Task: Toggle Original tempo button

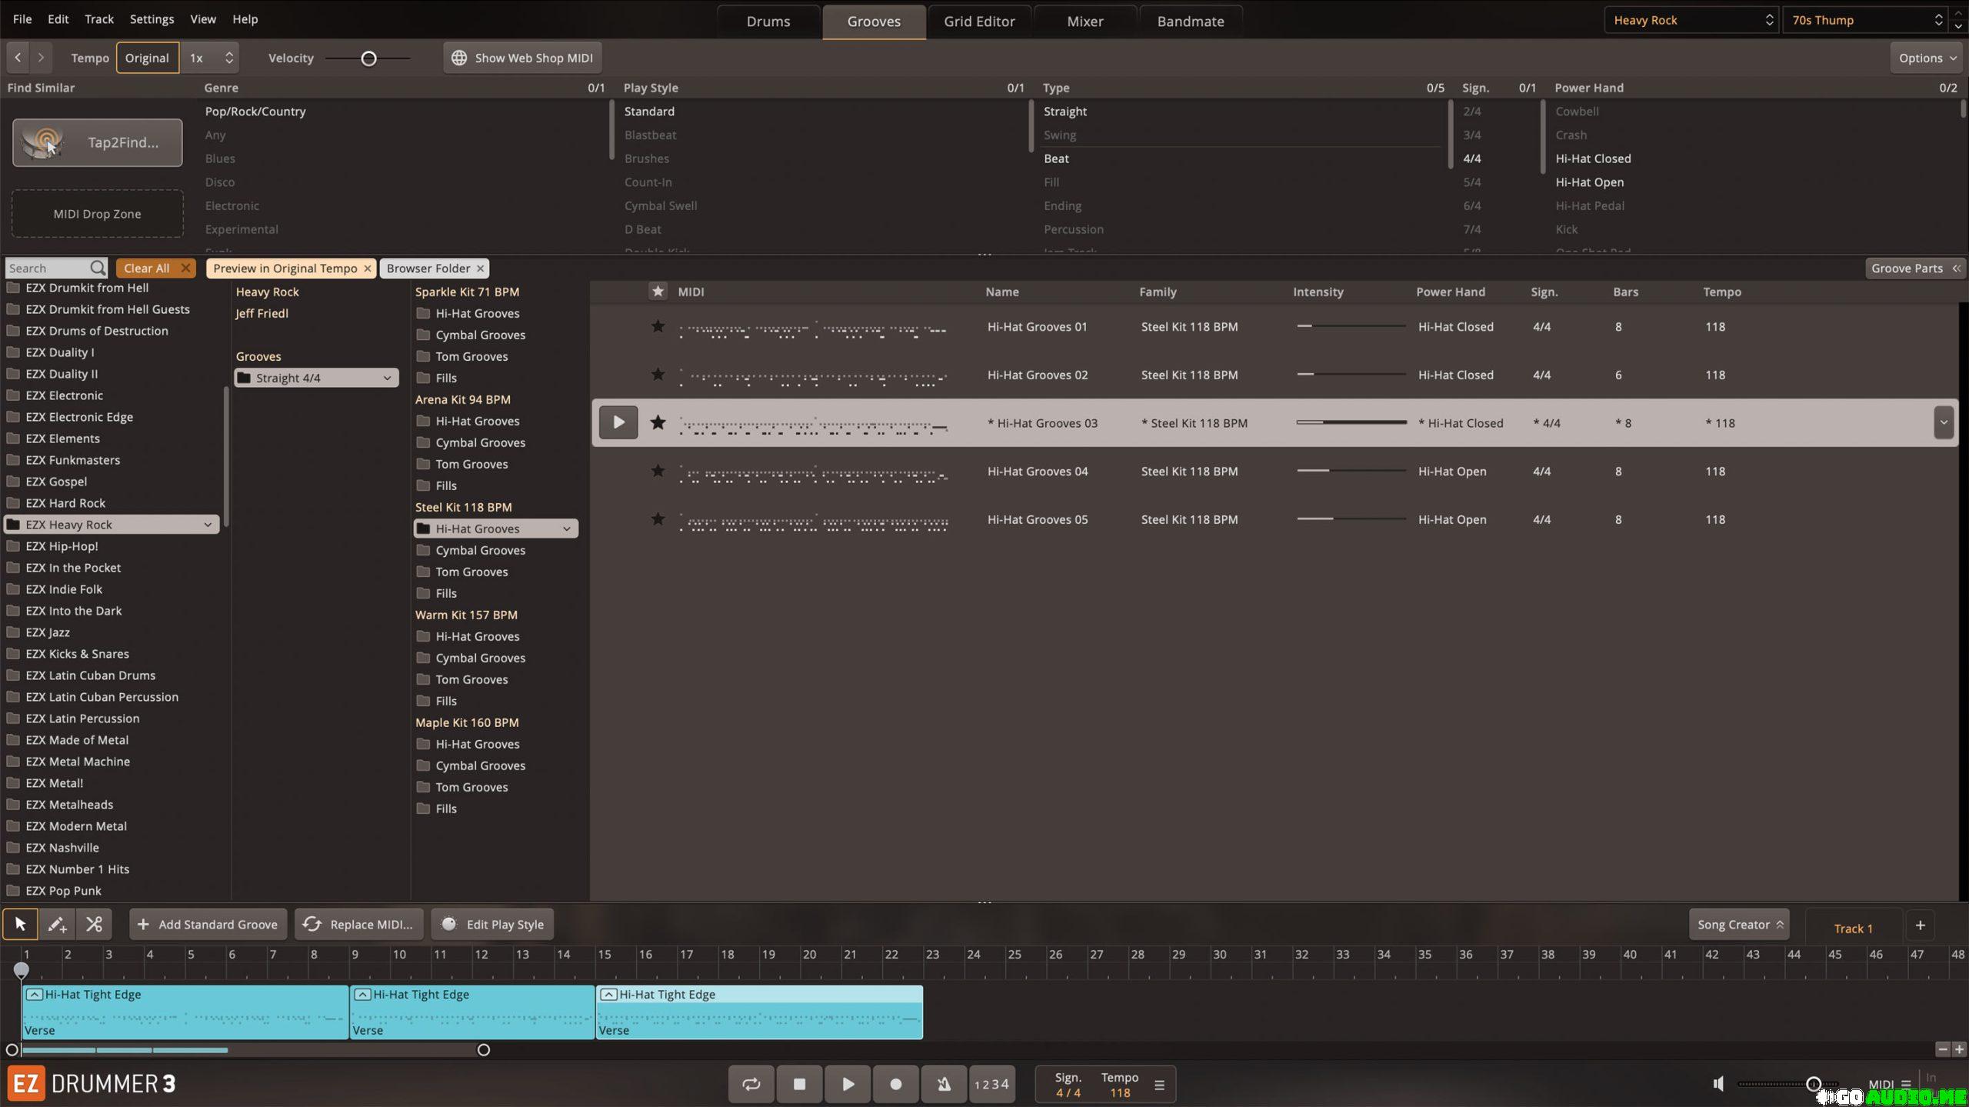Action: pyautogui.click(x=147, y=58)
